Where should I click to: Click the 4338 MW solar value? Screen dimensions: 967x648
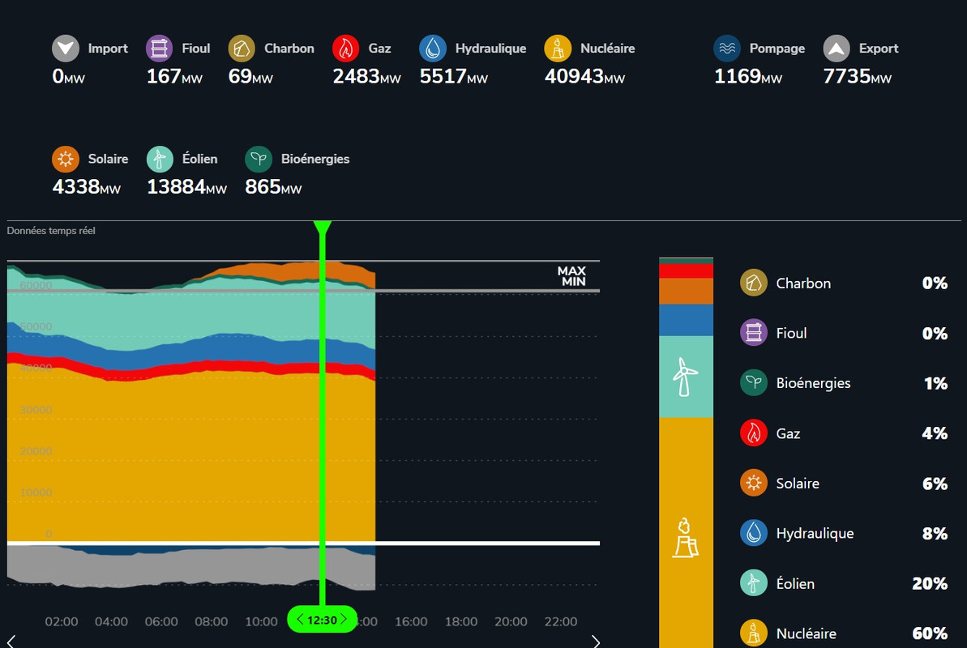[x=87, y=187]
